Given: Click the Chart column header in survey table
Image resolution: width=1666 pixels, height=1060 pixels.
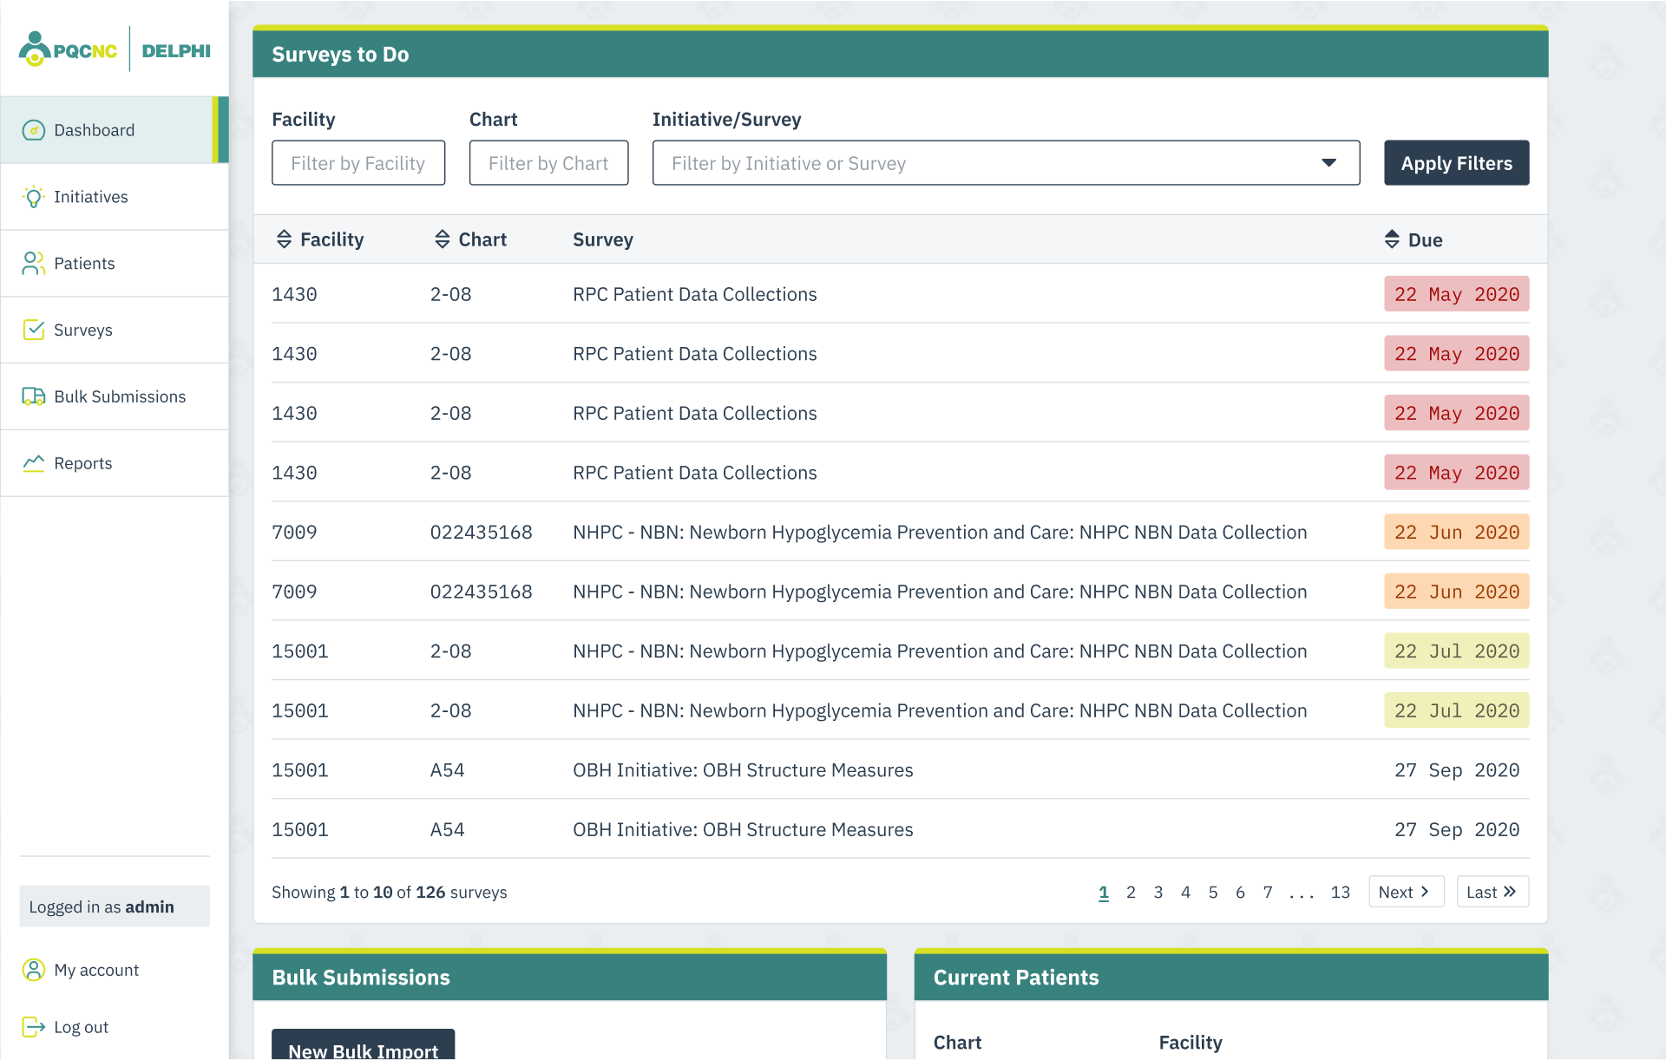Looking at the screenshot, I should click(471, 239).
